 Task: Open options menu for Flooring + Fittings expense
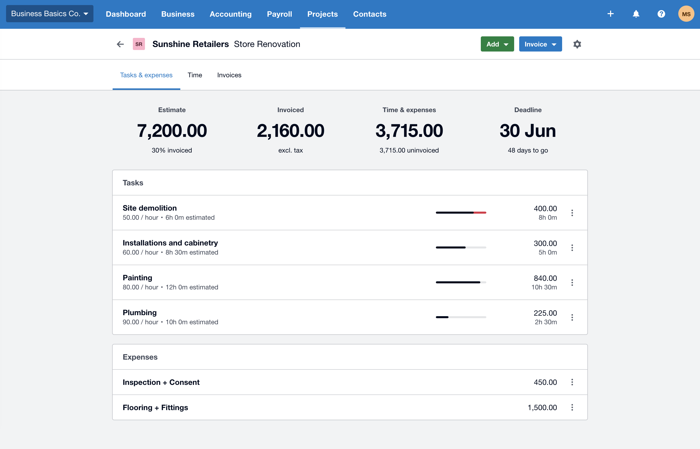(572, 407)
